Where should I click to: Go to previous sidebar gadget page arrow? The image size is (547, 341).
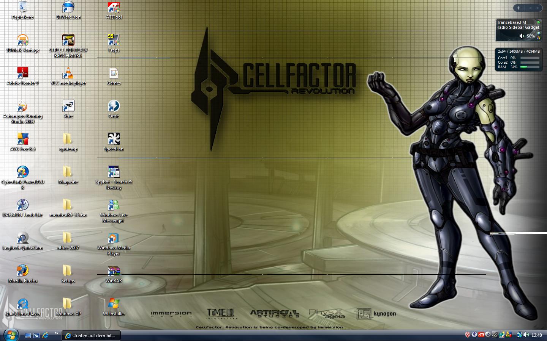tap(530, 8)
